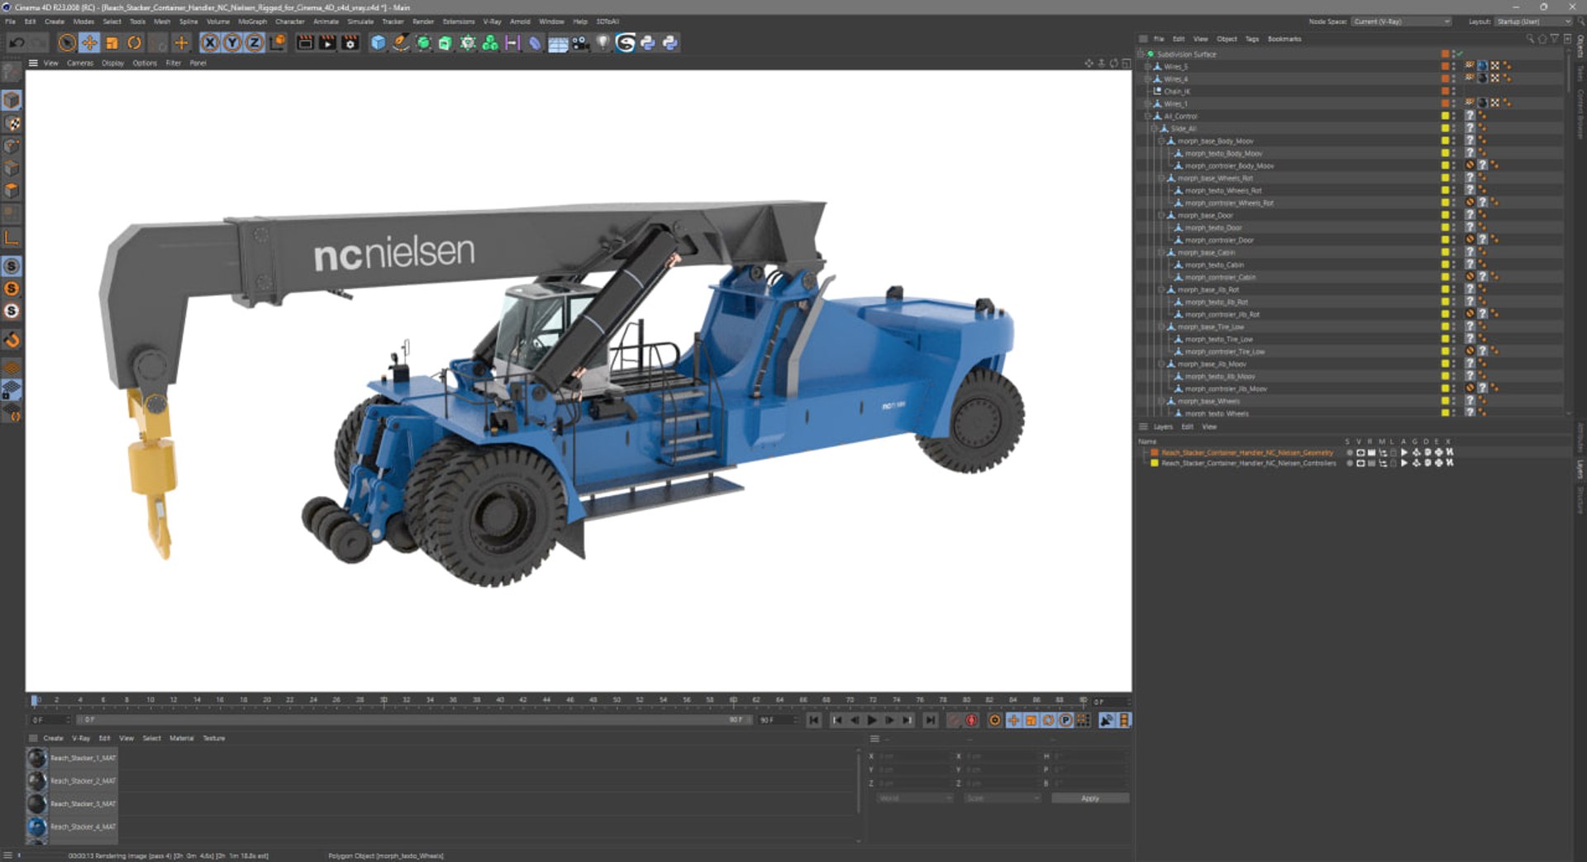The width and height of the screenshot is (1587, 862).
Task: Open the Layout Startup dropdown
Action: pos(1532,21)
